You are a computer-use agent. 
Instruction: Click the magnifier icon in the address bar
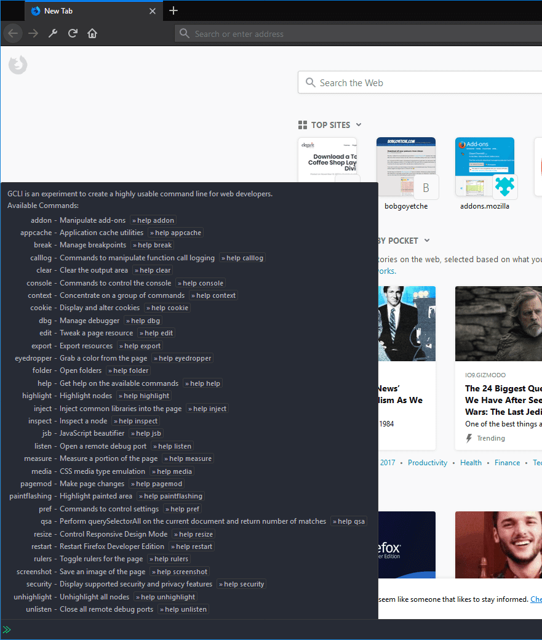(185, 33)
